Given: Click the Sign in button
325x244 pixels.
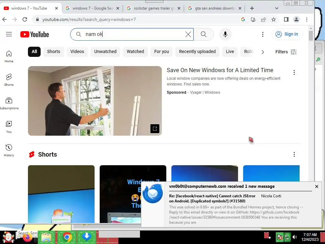Looking at the screenshot, I should tap(287, 34).
